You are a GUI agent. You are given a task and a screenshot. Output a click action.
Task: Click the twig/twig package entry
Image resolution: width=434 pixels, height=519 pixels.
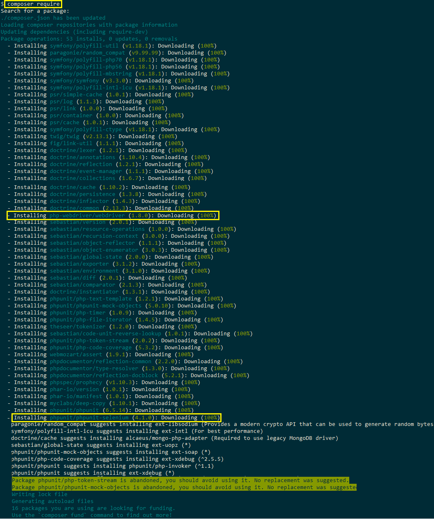pyautogui.click(x=64, y=136)
